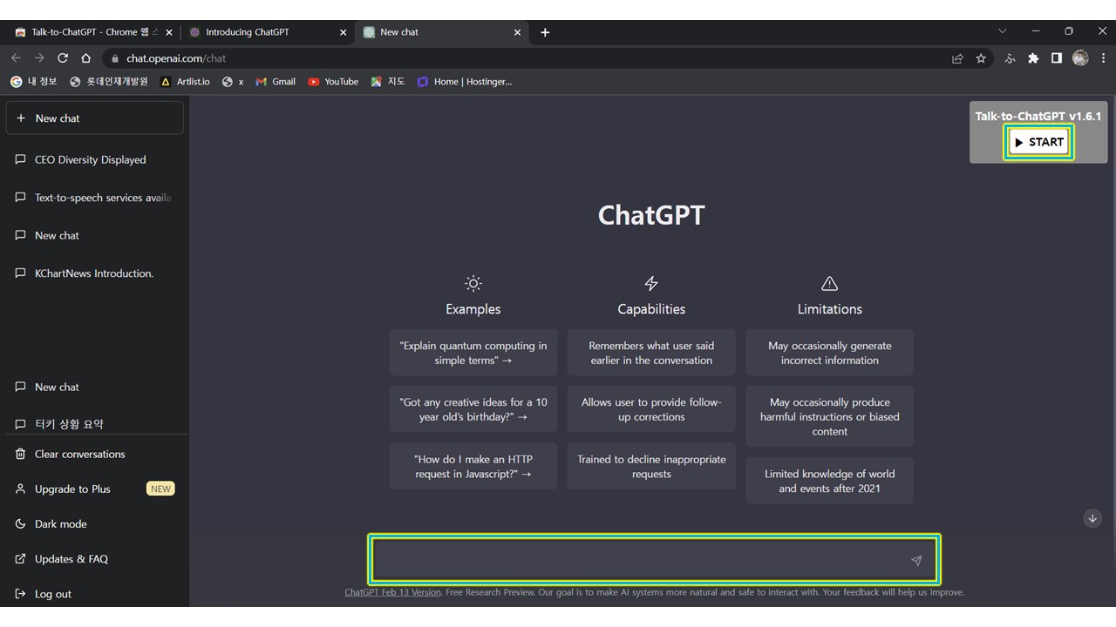Select the "Explain quantum computing" example

click(x=473, y=353)
